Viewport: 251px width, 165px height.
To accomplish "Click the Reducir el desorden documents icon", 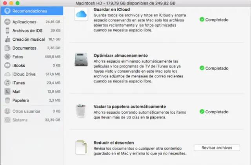I will tap(81, 147).
